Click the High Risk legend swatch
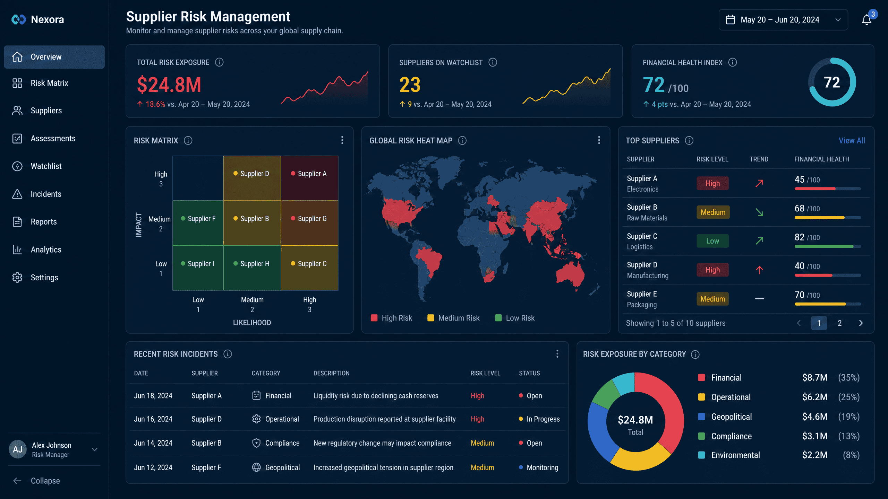This screenshot has width=888, height=499. pyautogui.click(x=374, y=318)
